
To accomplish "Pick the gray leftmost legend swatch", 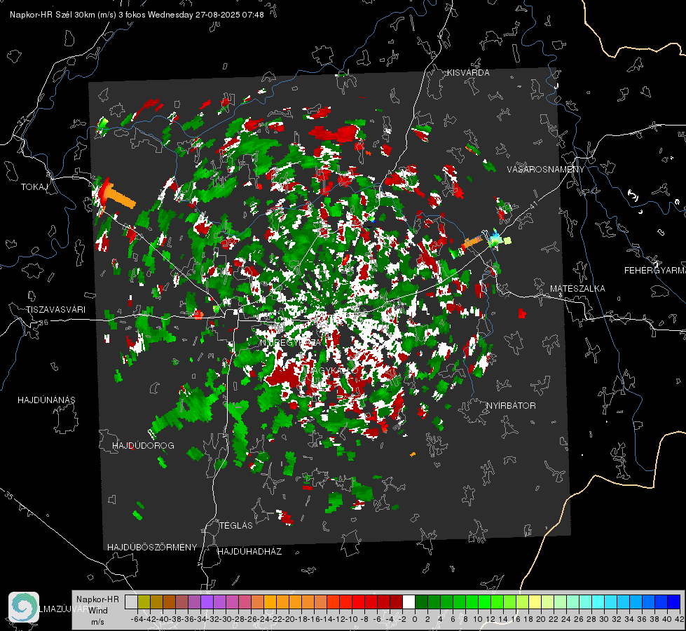I will point(131,602).
